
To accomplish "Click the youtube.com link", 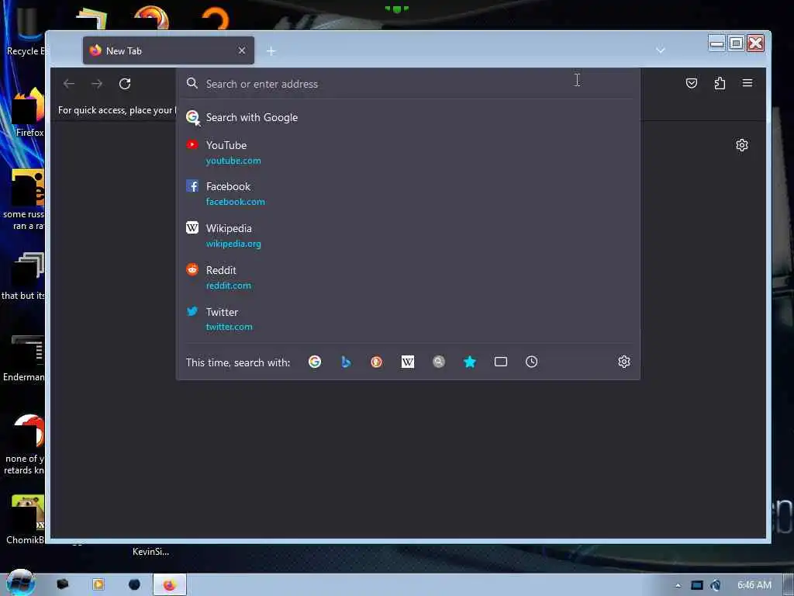I will pyautogui.click(x=233, y=161).
